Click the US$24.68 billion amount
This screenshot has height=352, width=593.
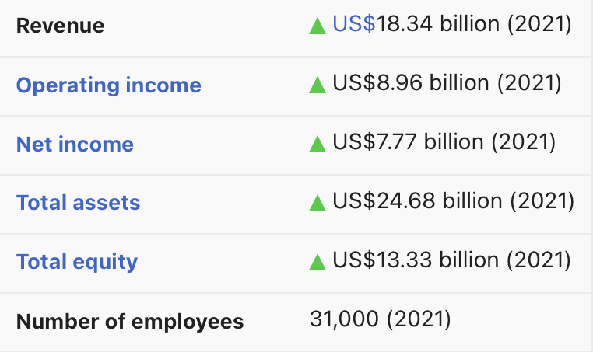tap(418, 202)
